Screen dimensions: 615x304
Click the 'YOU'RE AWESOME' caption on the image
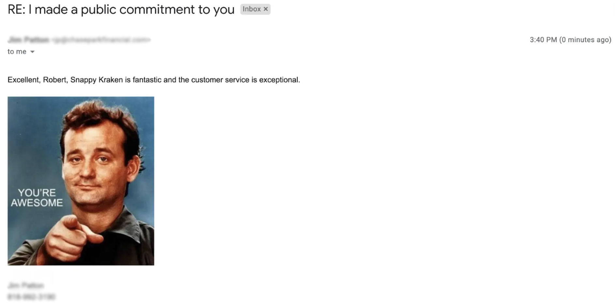pyautogui.click(x=37, y=198)
